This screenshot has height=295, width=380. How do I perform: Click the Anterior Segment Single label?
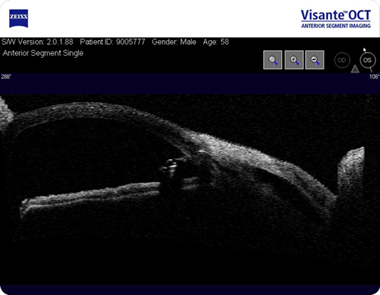tap(43, 53)
